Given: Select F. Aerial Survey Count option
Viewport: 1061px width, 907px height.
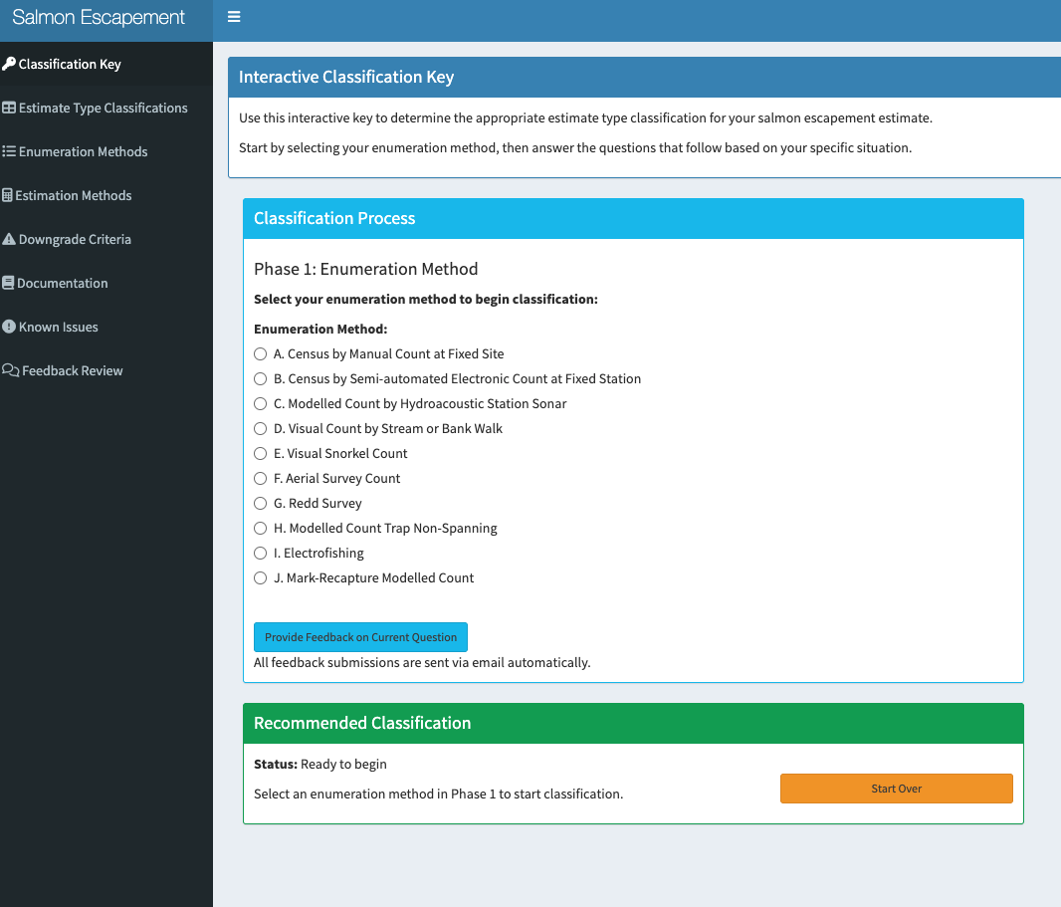Looking at the screenshot, I should [260, 478].
